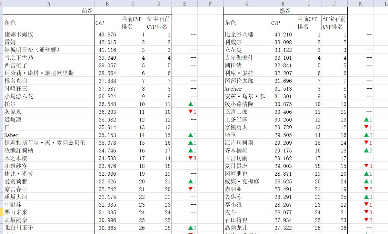Select cell 和泉纱雾
This screenshot has width=388, height=234.
coord(49,166)
